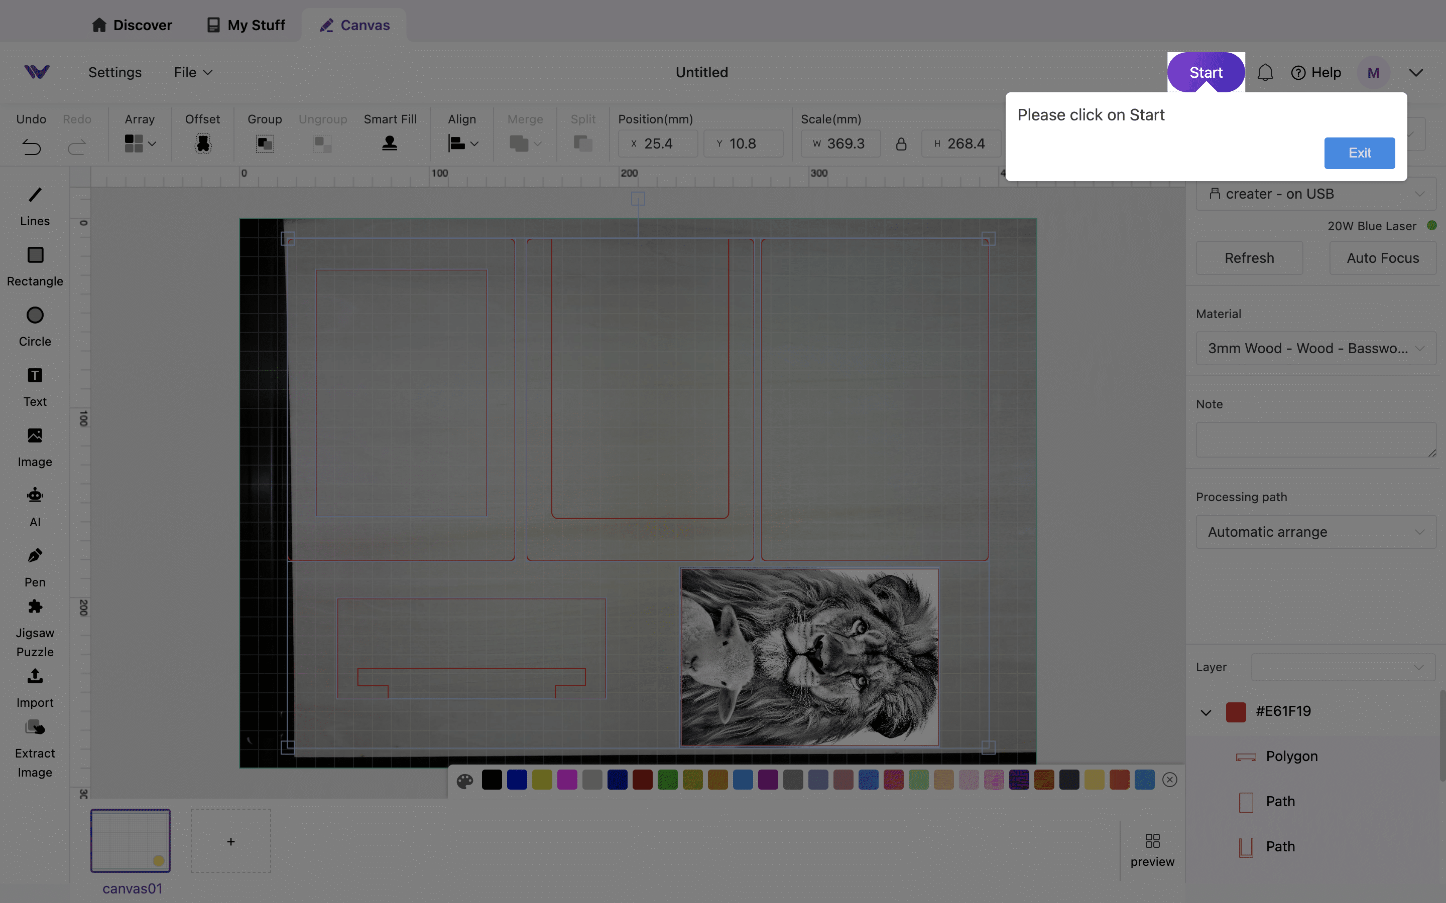Select the Circle shape tool

[x=35, y=316]
